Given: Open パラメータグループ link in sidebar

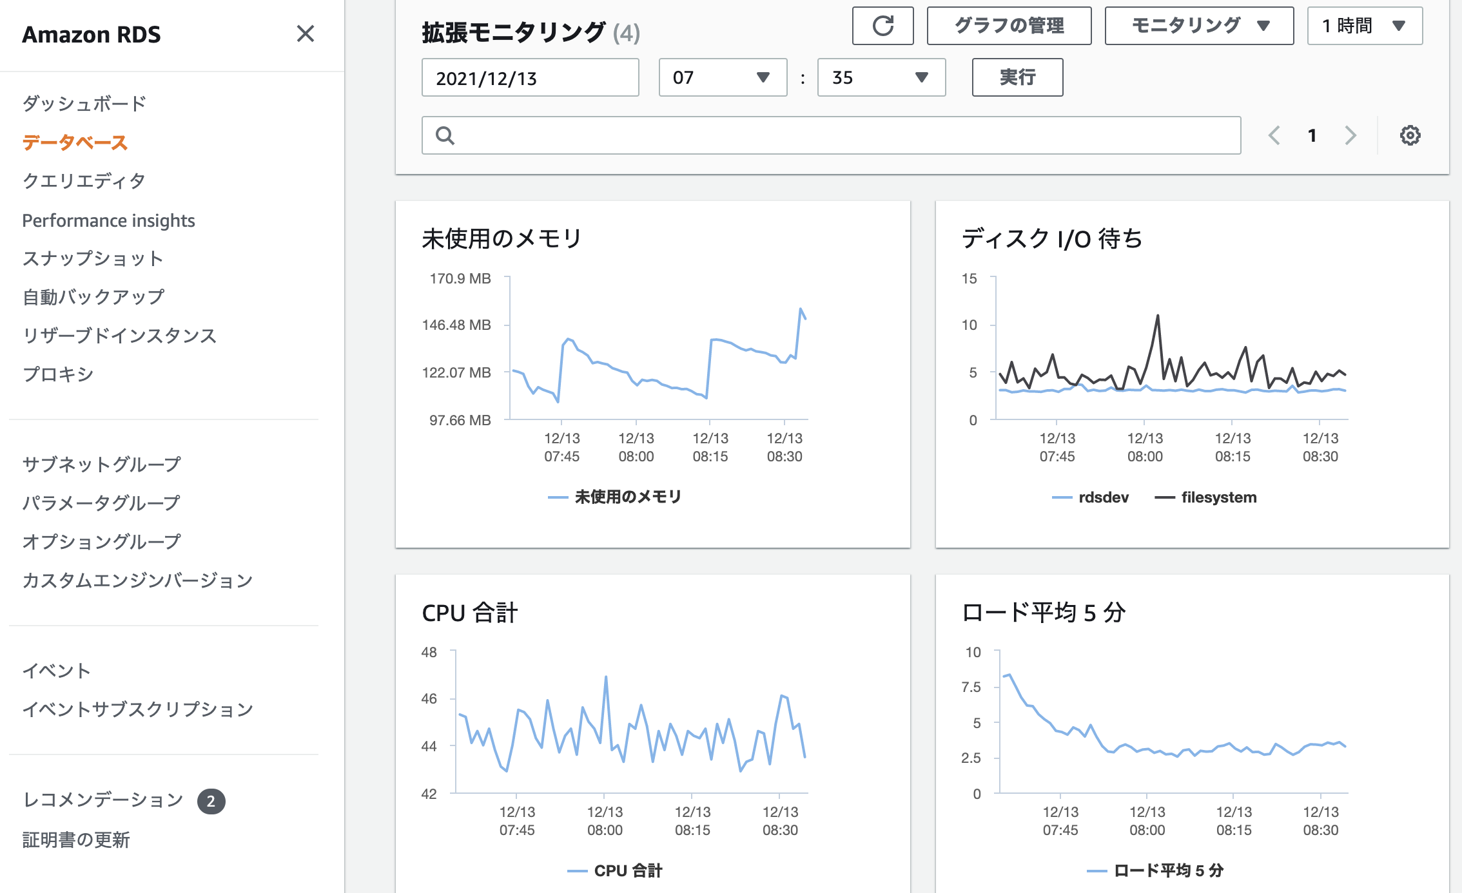Looking at the screenshot, I should pyautogui.click(x=101, y=503).
